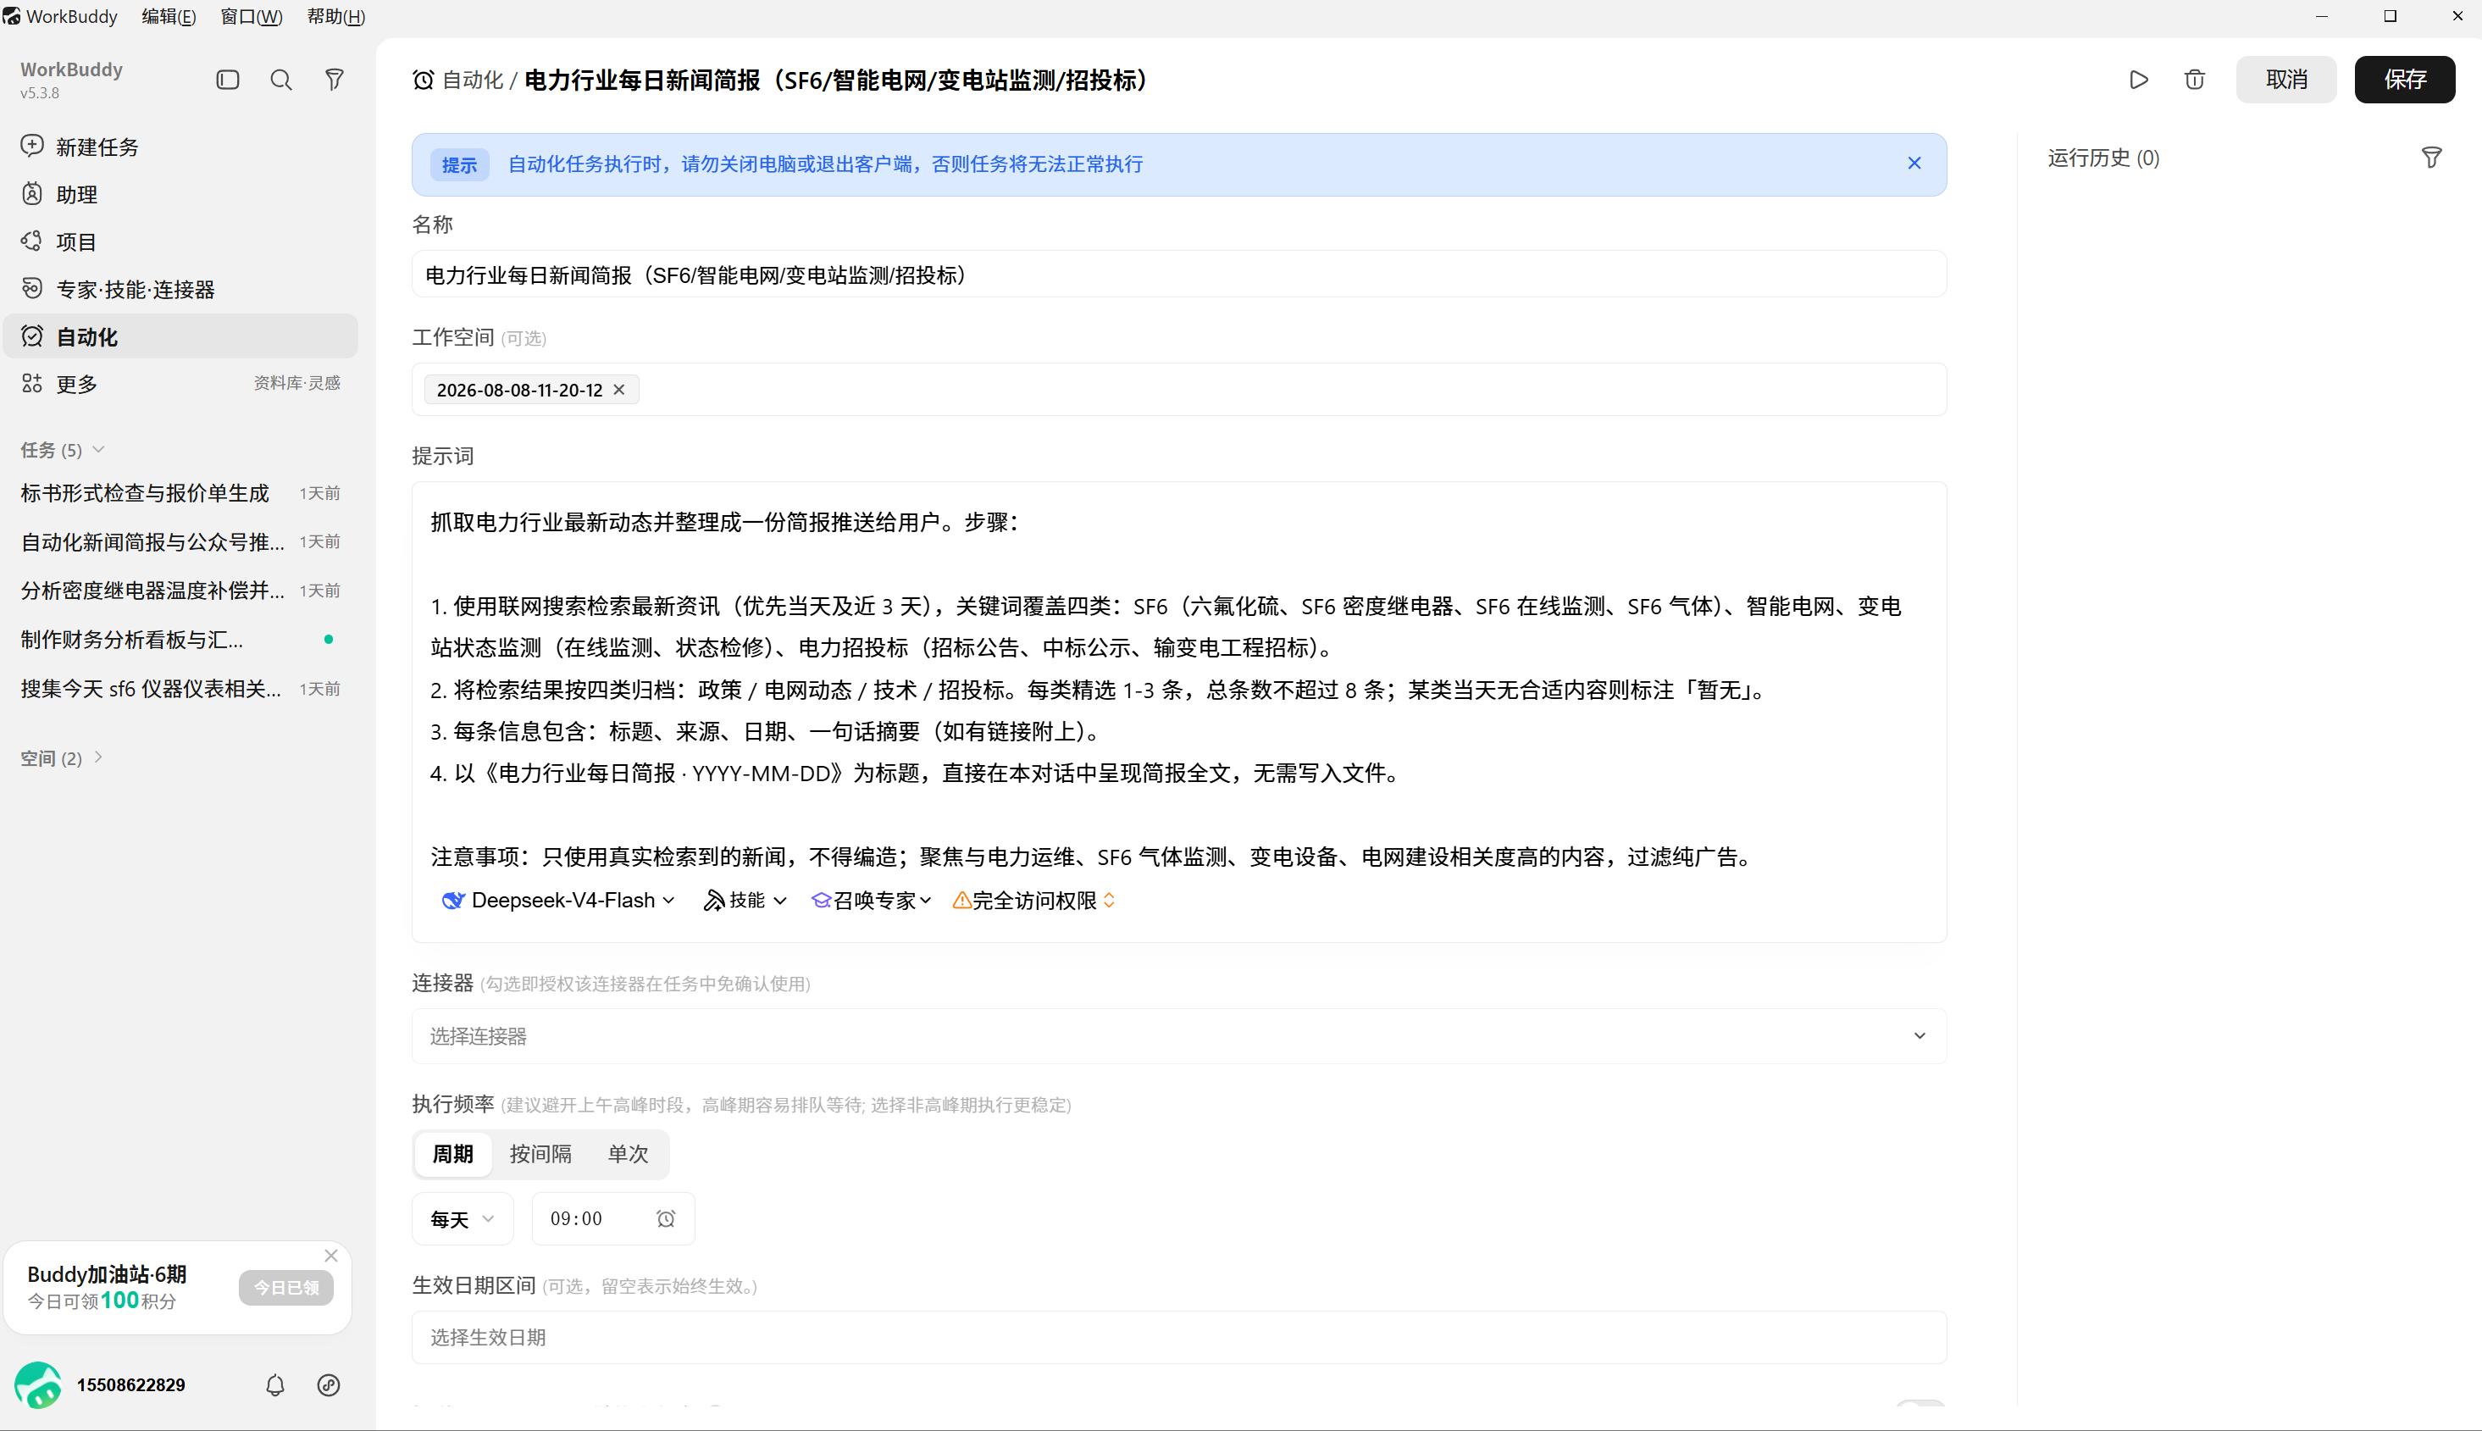Click the 名称 input field
Viewport: 2482px width, 1431px height.
click(x=1179, y=275)
